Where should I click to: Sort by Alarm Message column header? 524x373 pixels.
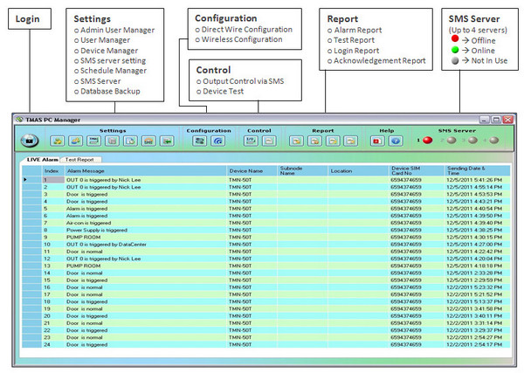click(x=145, y=171)
